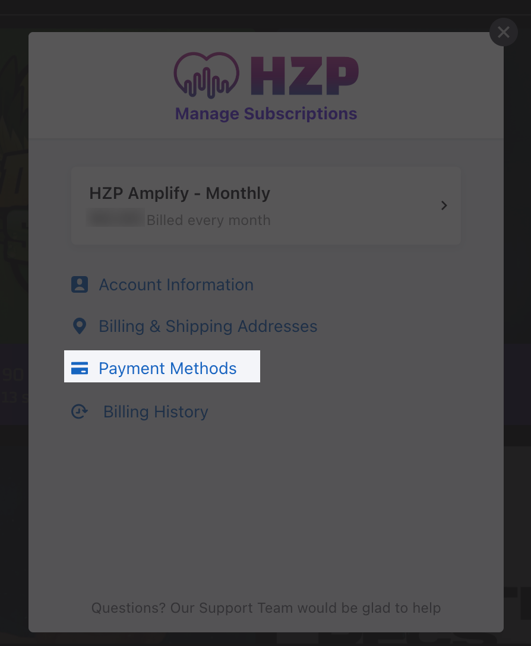531x646 pixels.
Task: View the Billing History text link
Action: click(x=156, y=411)
